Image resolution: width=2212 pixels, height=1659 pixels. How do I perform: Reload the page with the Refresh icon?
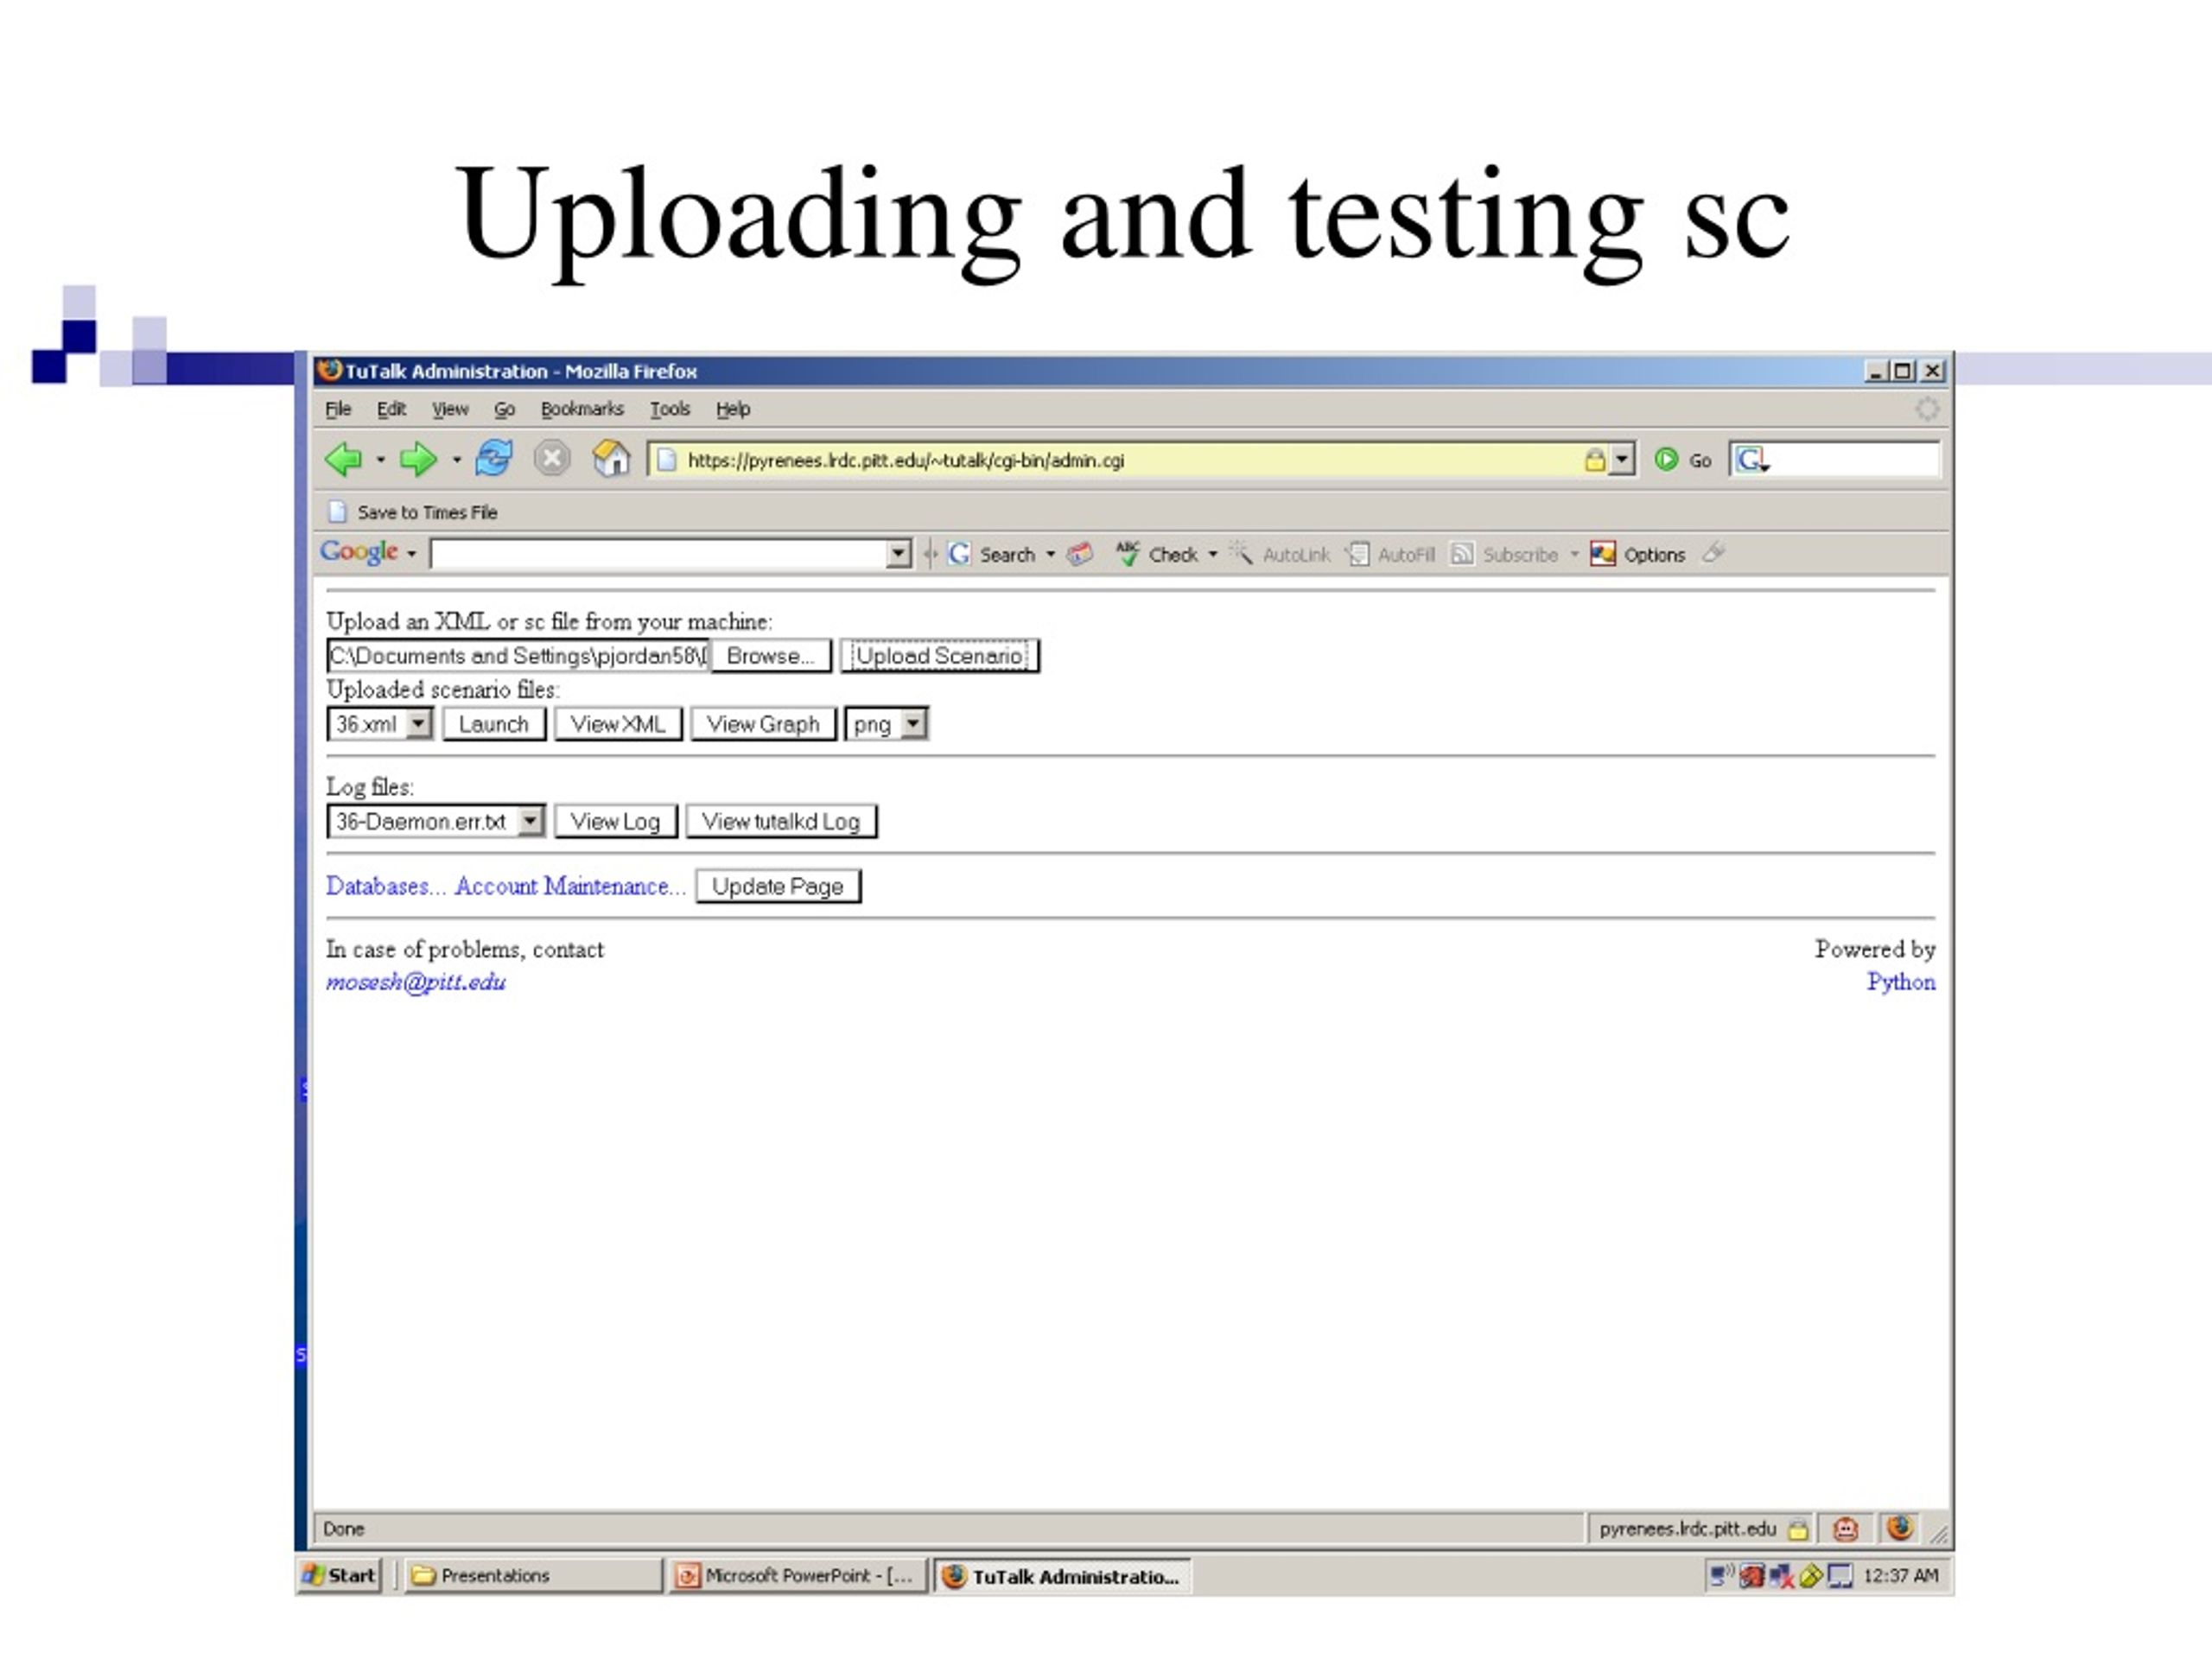[x=494, y=459]
